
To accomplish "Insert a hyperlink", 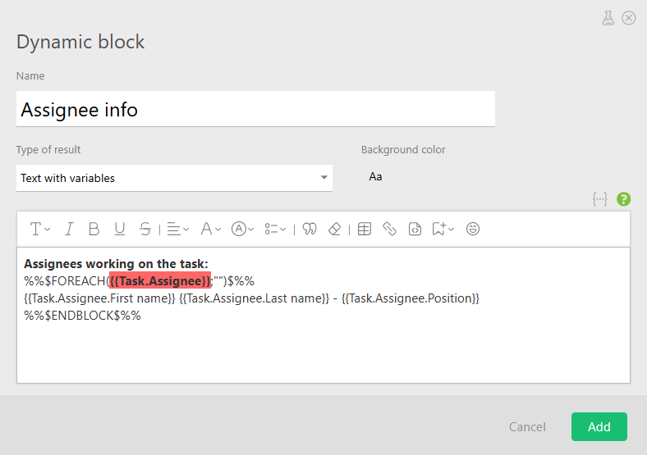I will tap(389, 230).
